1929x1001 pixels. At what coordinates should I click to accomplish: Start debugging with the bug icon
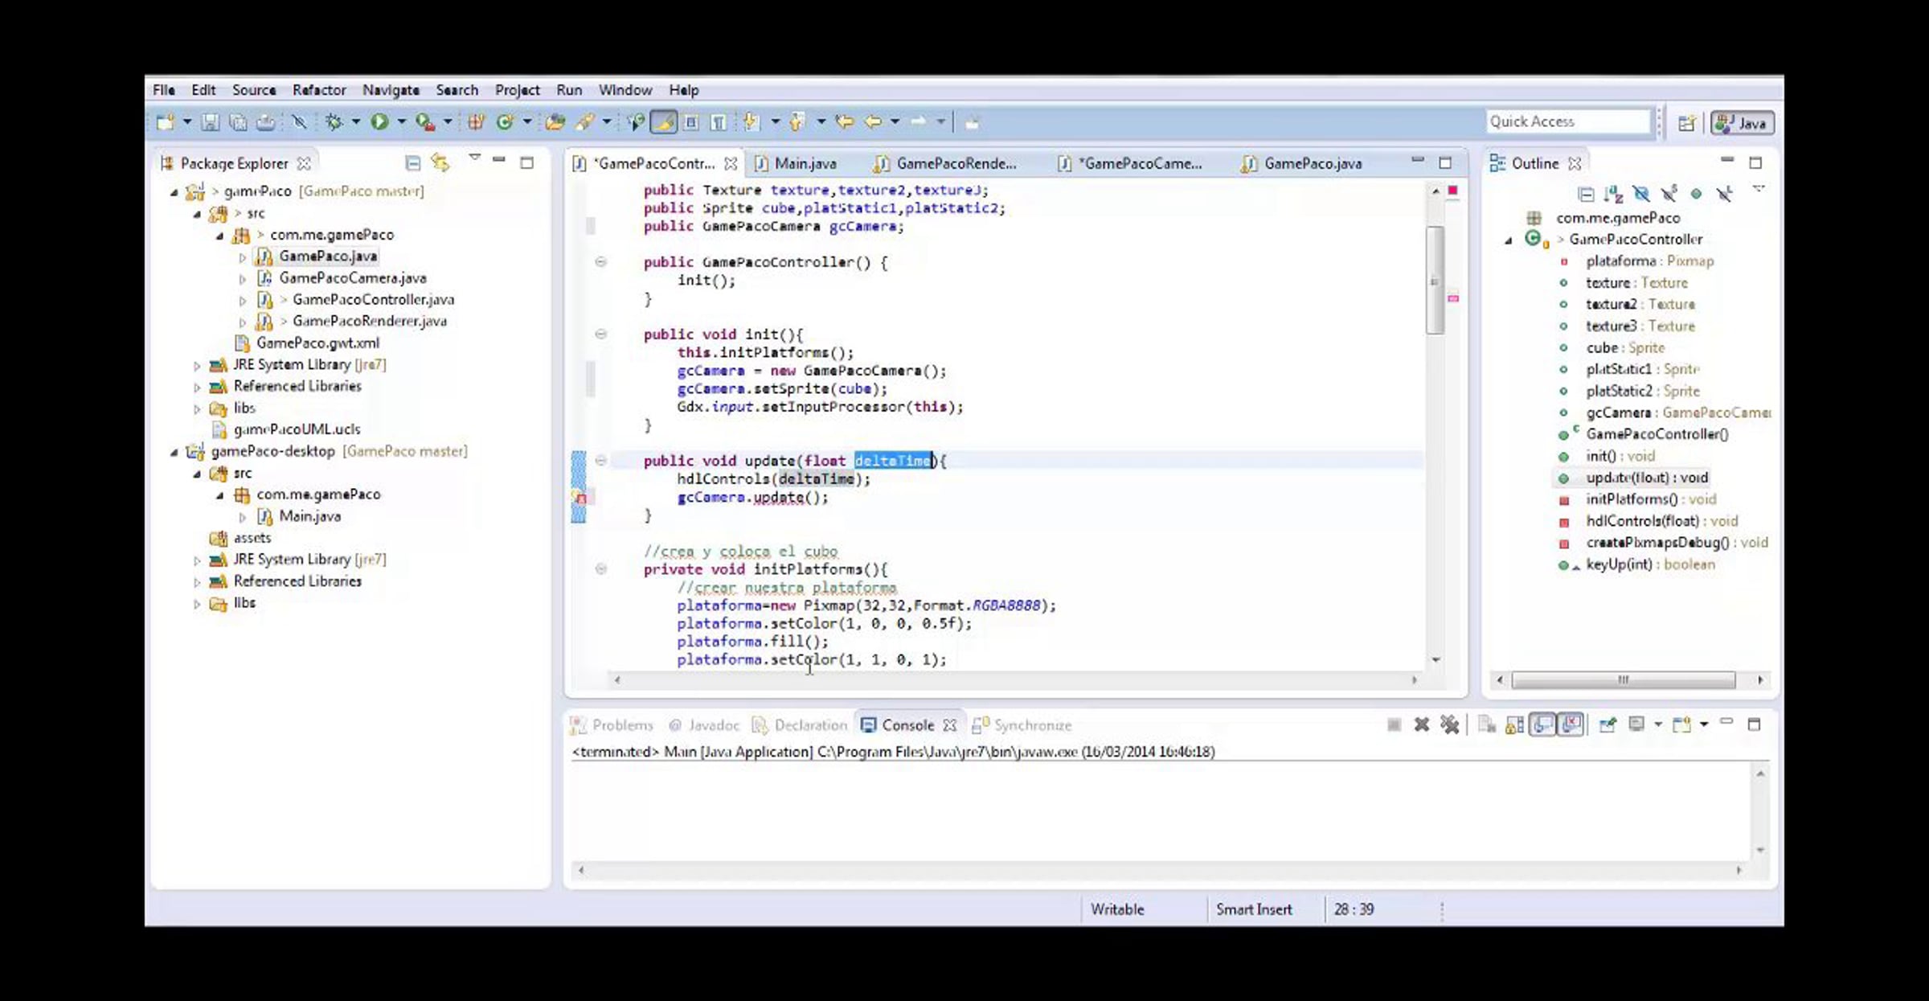(x=334, y=122)
